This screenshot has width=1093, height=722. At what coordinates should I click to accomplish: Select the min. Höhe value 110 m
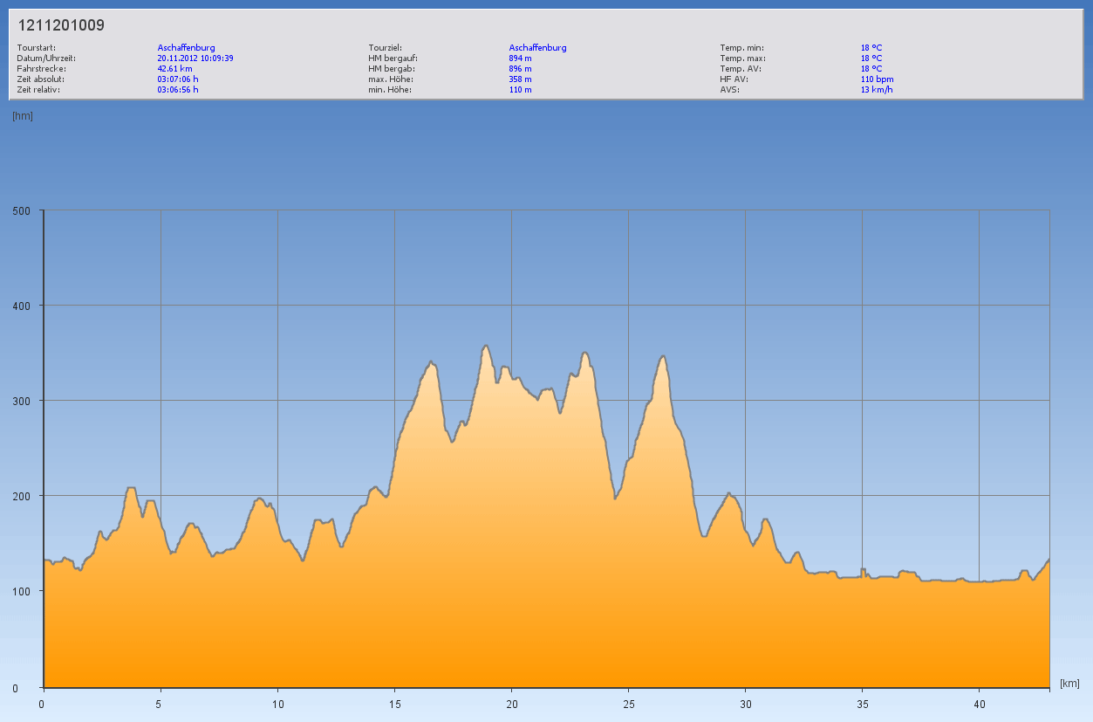pos(520,89)
